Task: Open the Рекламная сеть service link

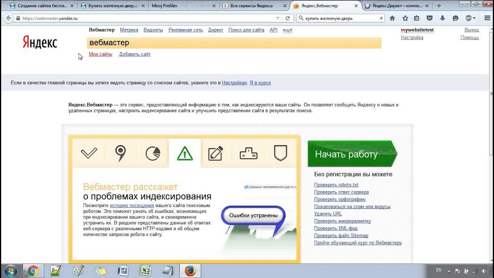Action: [x=186, y=30]
